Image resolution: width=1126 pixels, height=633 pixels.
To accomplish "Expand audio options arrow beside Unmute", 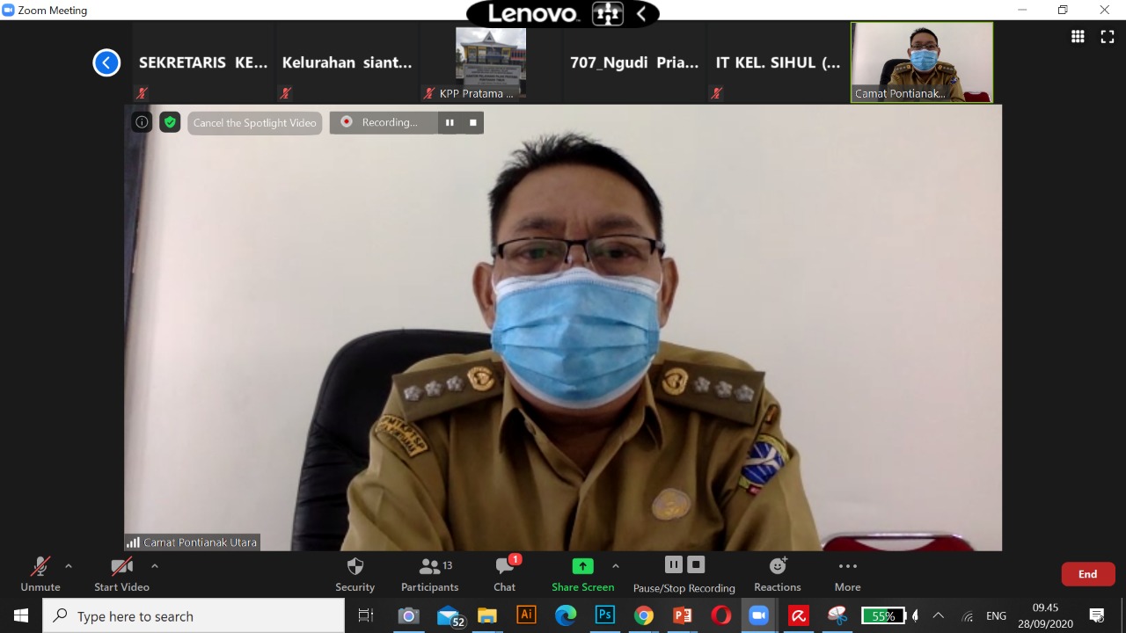I will [x=69, y=566].
